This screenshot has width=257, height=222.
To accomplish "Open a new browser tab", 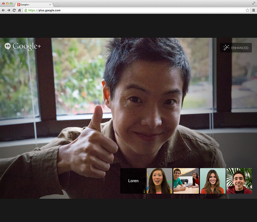I will point(57,4).
